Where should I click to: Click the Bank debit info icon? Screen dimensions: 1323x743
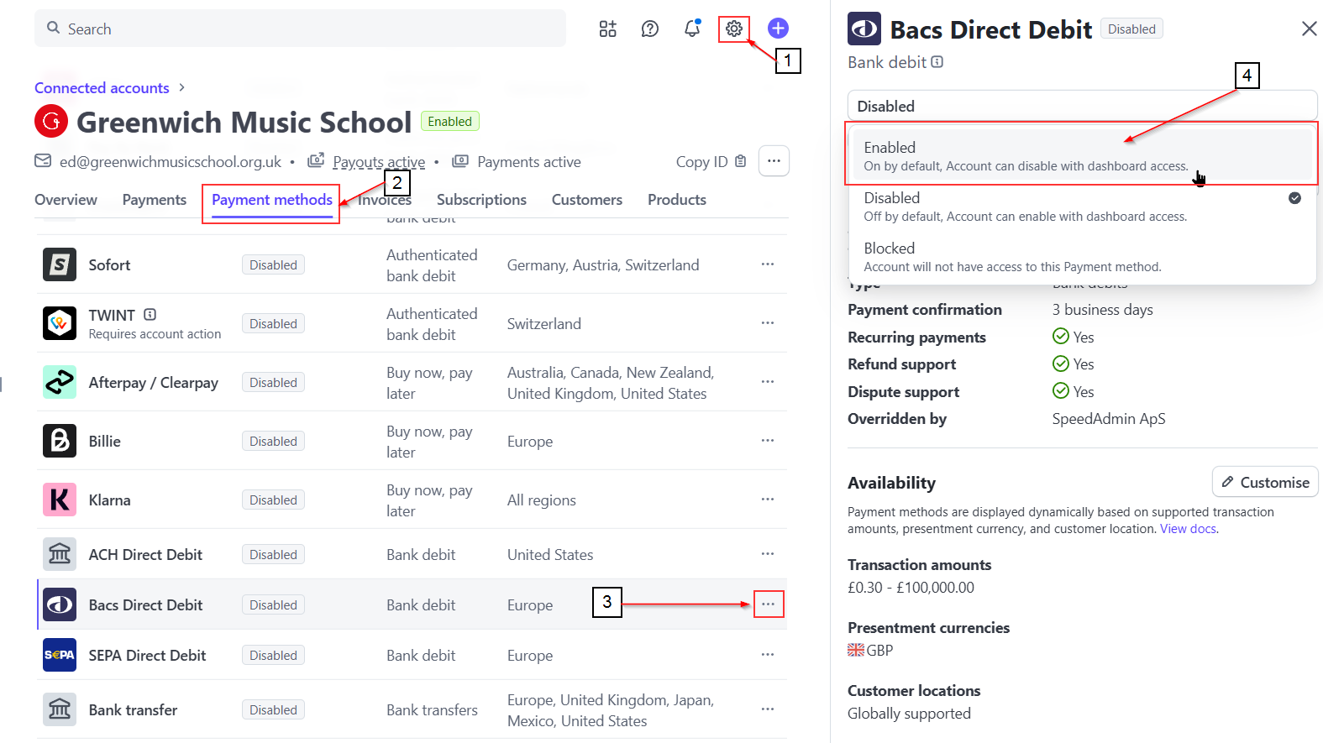937,62
